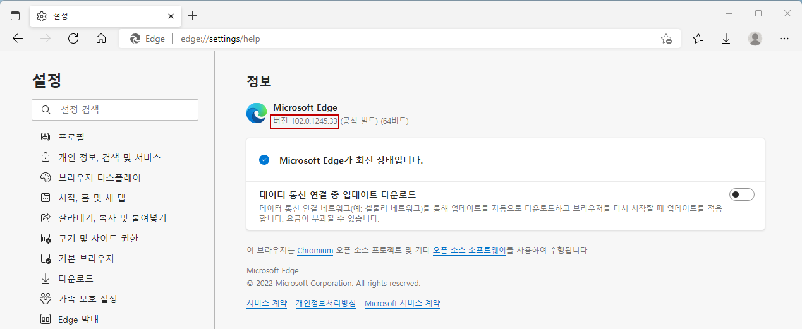Click the text Microsoft Edge가 최신 상태입니다.
The width and height of the screenshot is (802, 329).
351,160
